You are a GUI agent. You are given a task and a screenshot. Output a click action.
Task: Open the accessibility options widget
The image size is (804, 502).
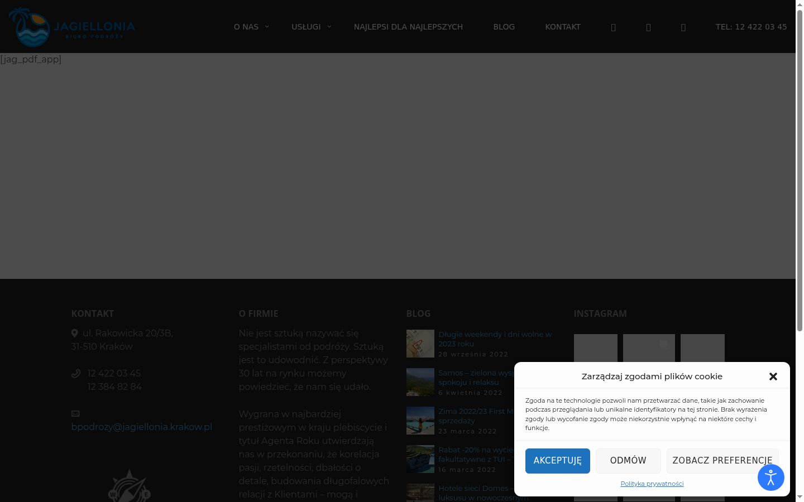[x=771, y=477]
